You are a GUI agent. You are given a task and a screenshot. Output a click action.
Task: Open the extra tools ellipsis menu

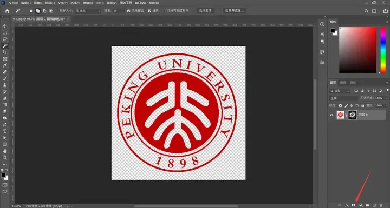(5, 164)
